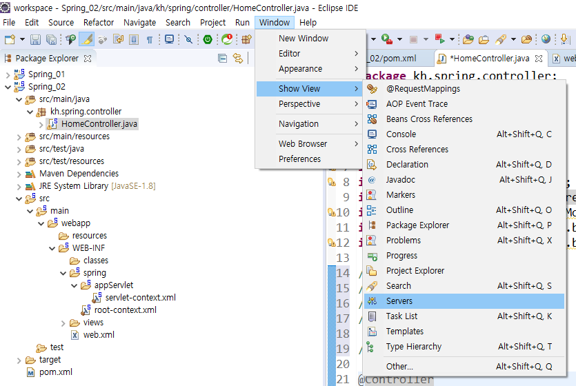The image size is (576, 386).
Task: Collapse the Spring_02 project
Action: [8, 88]
